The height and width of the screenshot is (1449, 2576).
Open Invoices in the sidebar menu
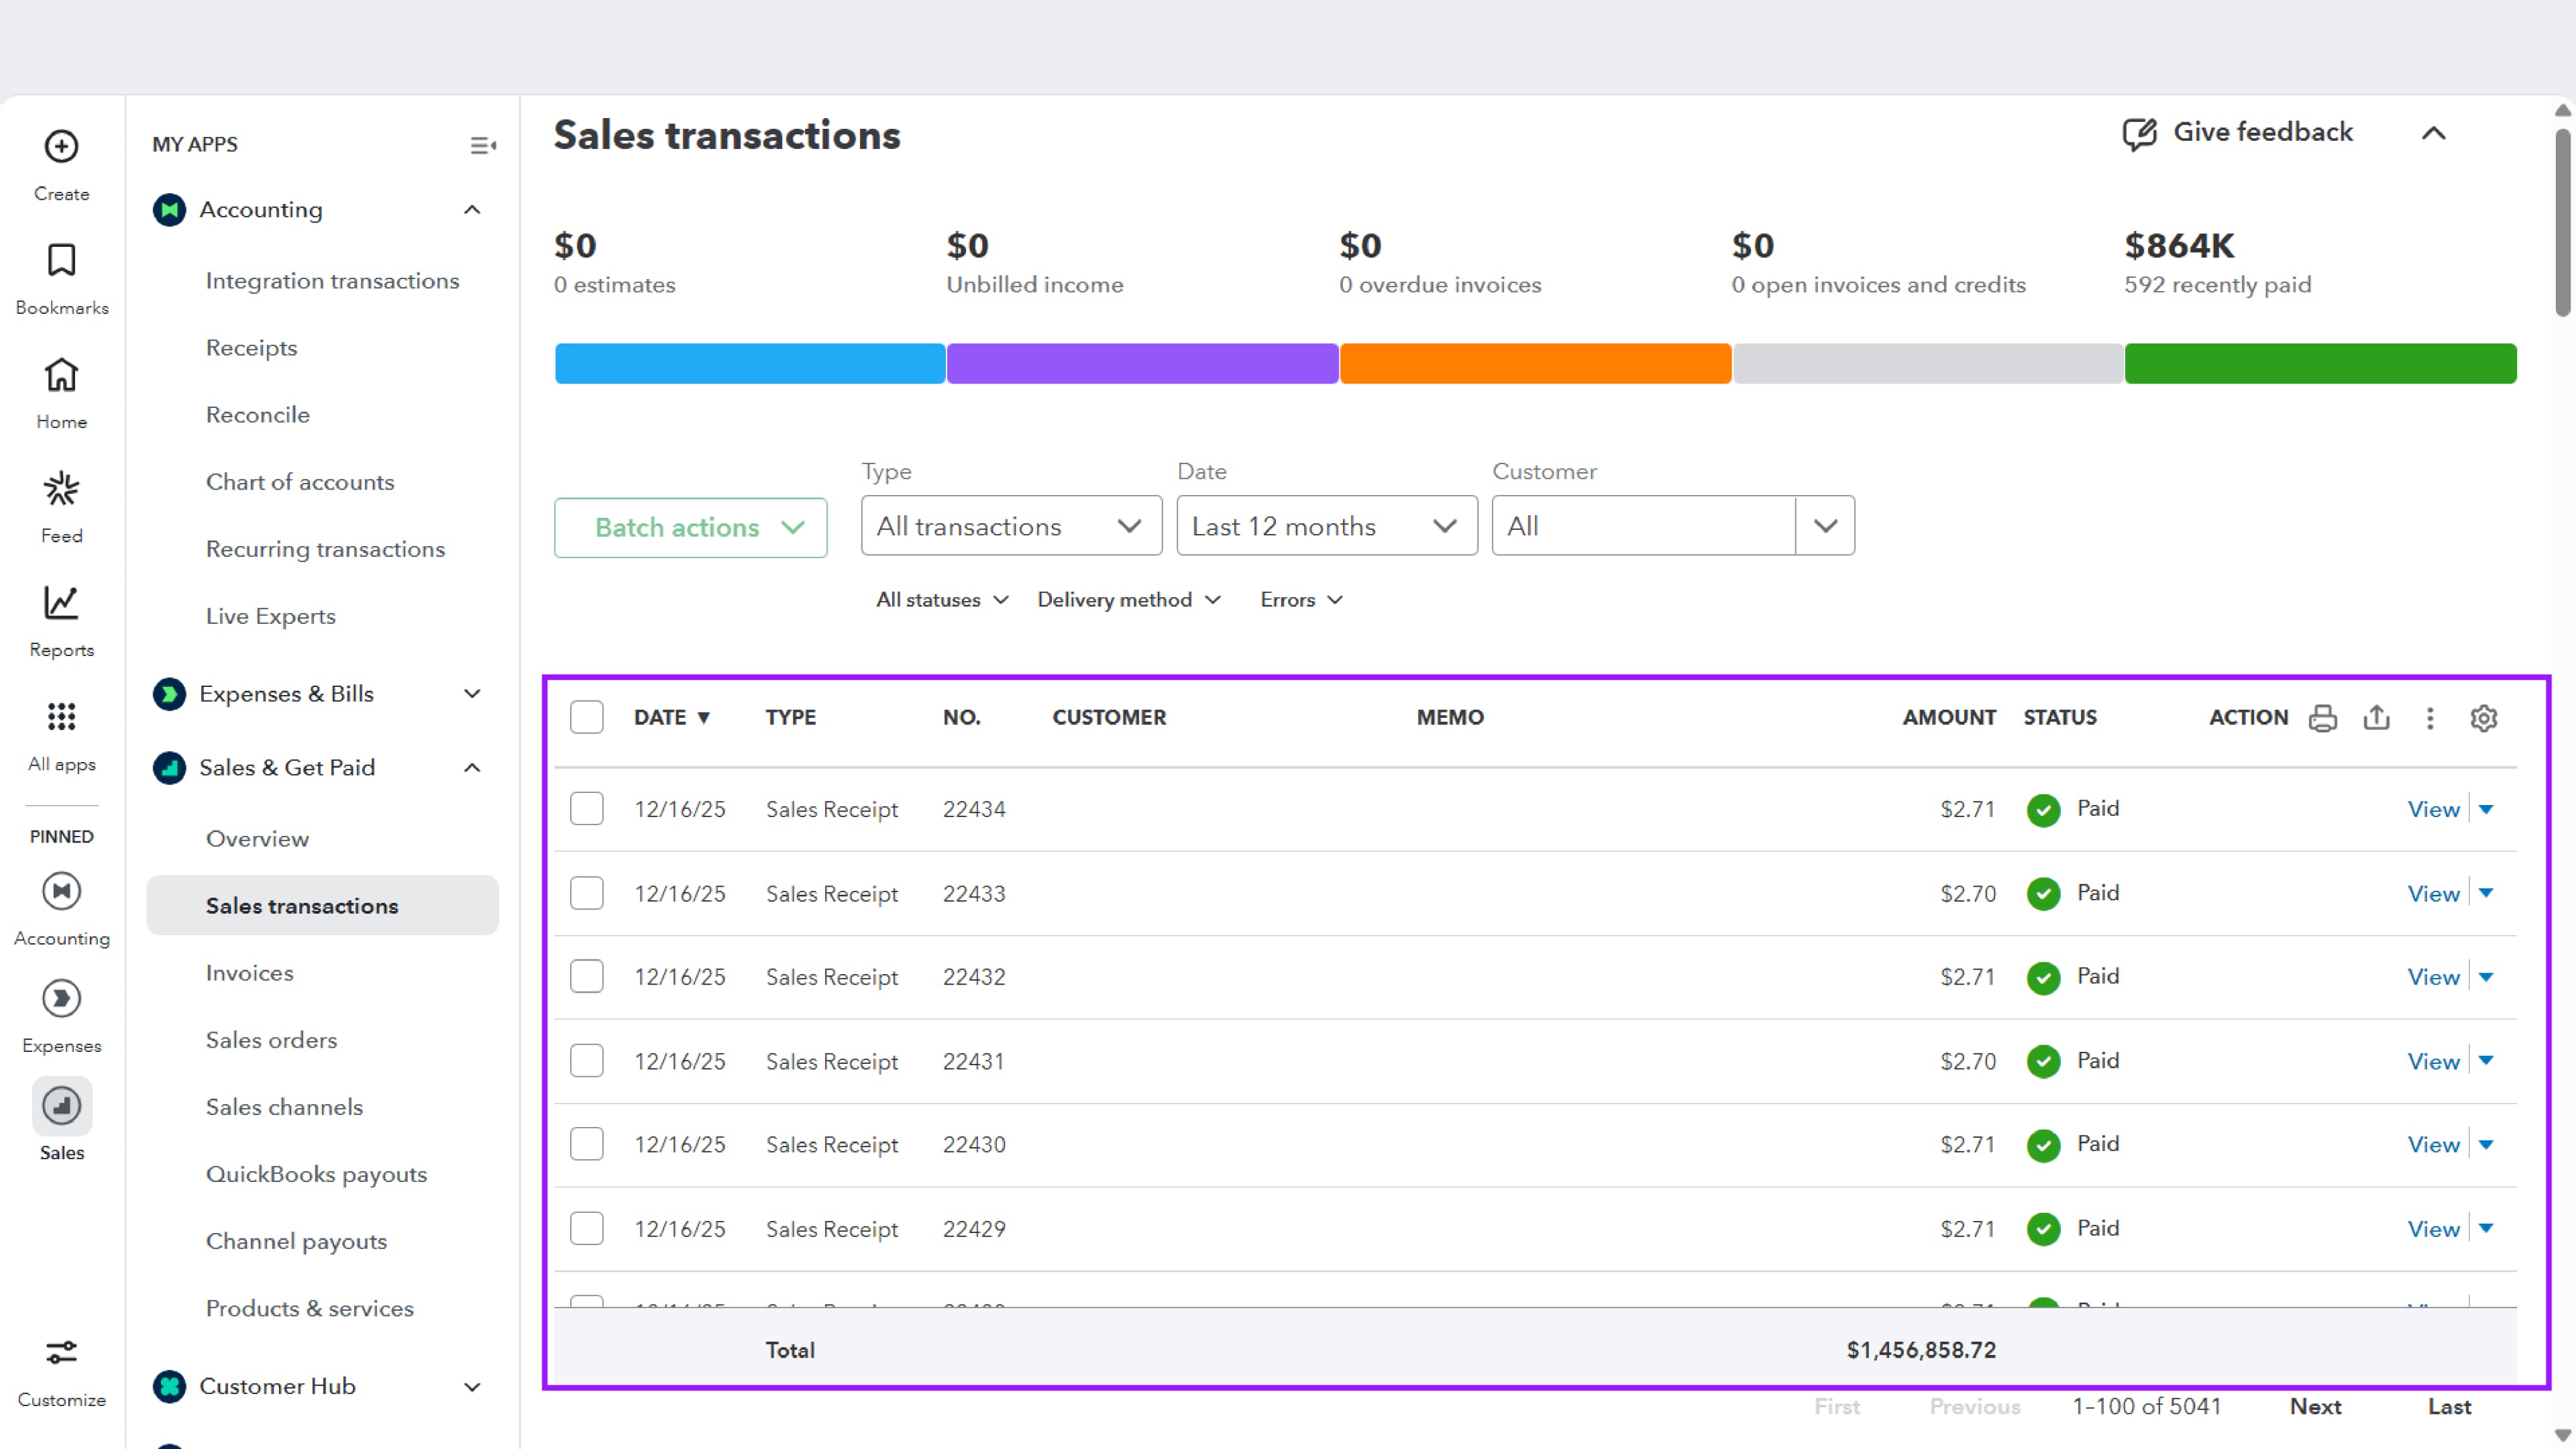pyautogui.click(x=250, y=973)
